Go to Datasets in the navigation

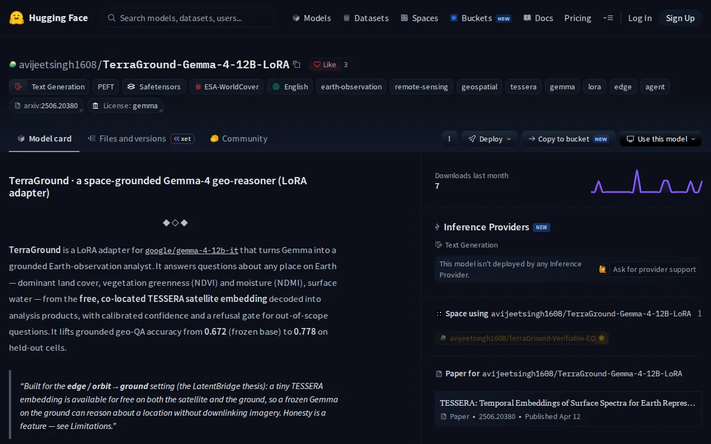point(365,18)
